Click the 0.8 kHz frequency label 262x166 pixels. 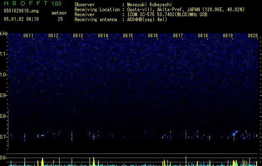3,116
